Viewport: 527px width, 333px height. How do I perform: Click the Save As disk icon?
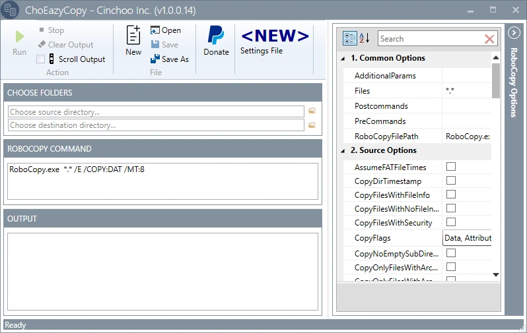pyautogui.click(x=155, y=59)
